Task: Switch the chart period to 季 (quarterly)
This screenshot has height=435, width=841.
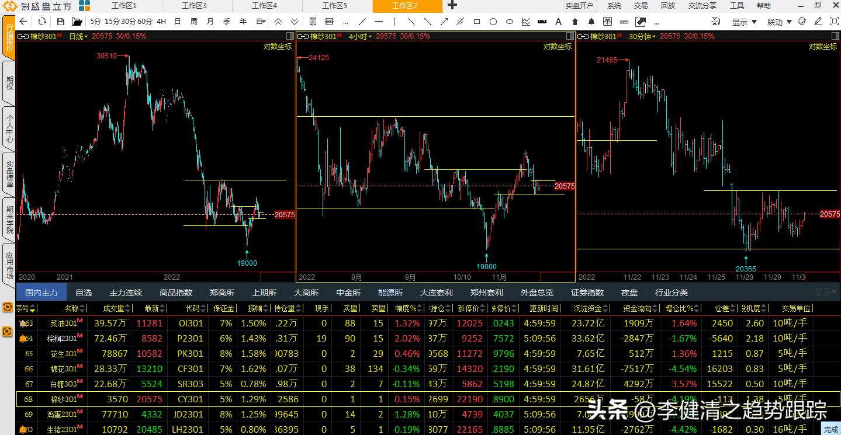Action: click(227, 22)
